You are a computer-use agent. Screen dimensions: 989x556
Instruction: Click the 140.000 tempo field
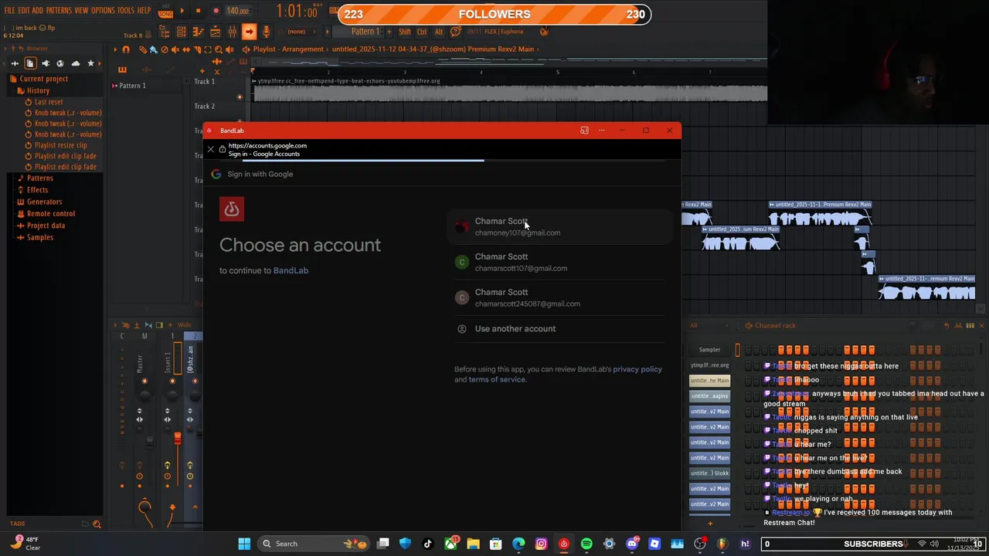click(x=238, y=11)
